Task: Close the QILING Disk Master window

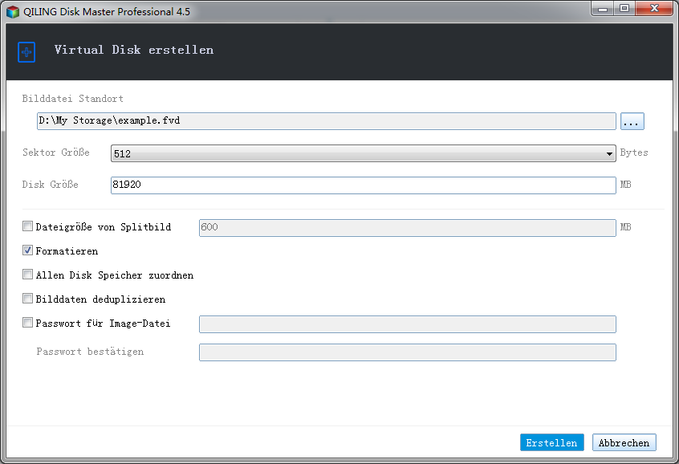Action: tap(654, 9)
